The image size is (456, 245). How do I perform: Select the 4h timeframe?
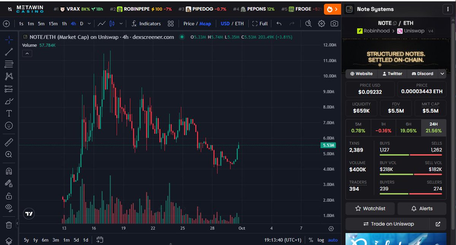[73, 24]
